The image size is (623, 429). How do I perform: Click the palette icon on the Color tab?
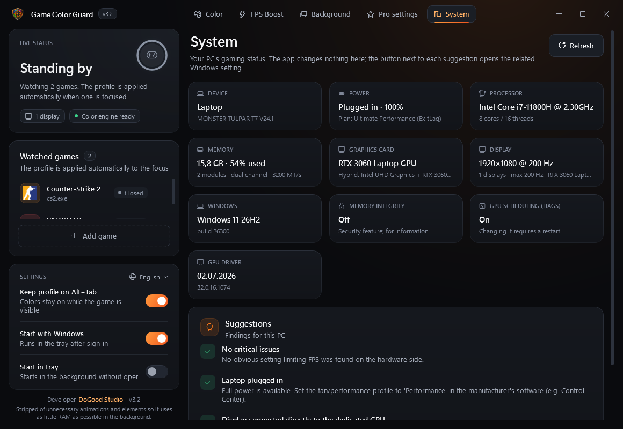coord(198,14)
